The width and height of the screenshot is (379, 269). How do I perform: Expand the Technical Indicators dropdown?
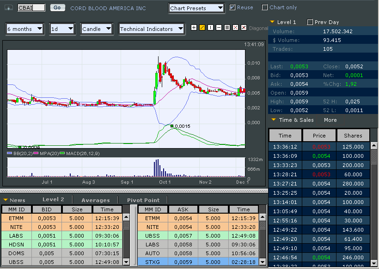click(x=152, y=29)
